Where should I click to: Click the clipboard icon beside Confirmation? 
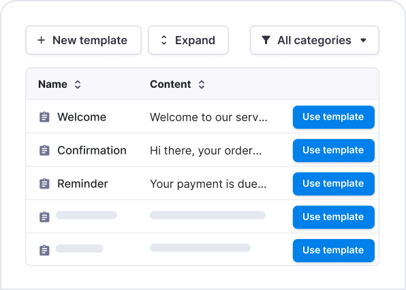tap(44, 150)
